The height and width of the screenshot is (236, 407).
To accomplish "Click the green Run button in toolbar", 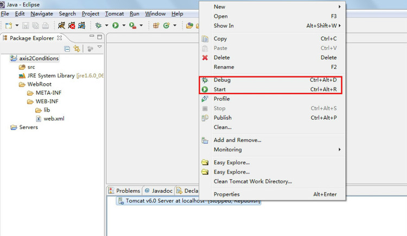I will coord(116,25).
